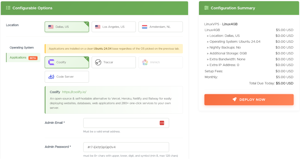300x159 pixels.
Task: Click the US flag in Dallas option
Action: 51,27
